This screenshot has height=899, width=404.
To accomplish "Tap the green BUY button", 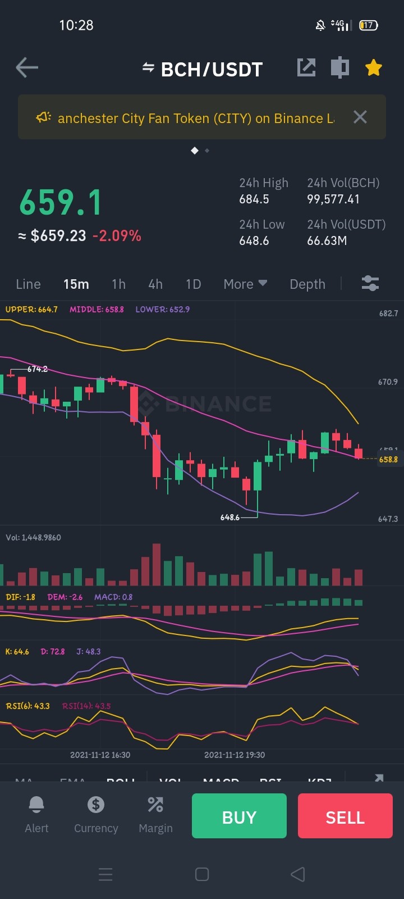I will pyautogui.click(x=239, y=816).
